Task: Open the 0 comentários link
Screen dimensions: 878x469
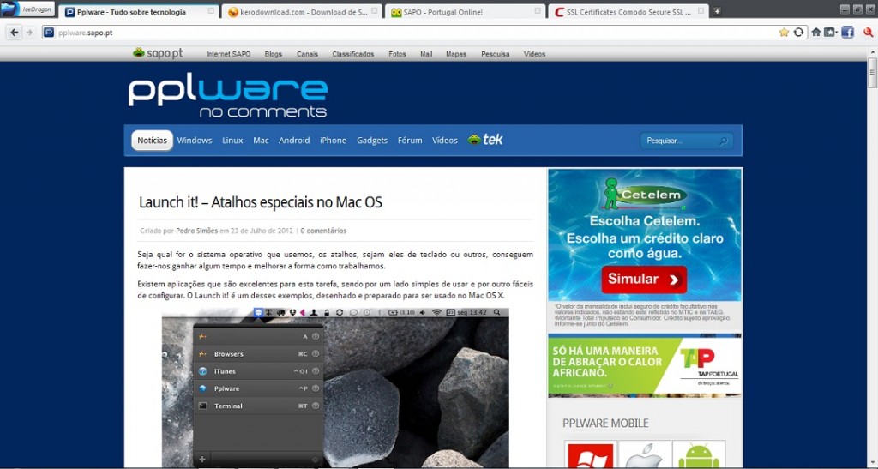Action: point(323,231)
